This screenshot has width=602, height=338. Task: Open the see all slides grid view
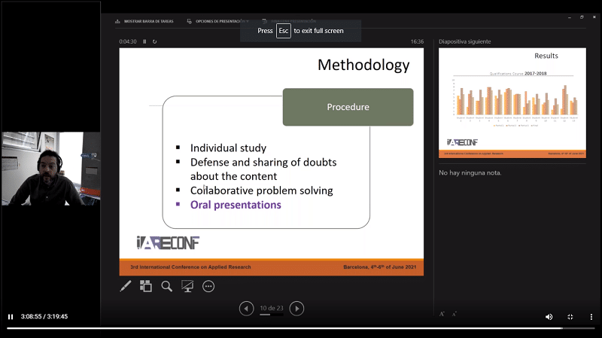point(146,286)
